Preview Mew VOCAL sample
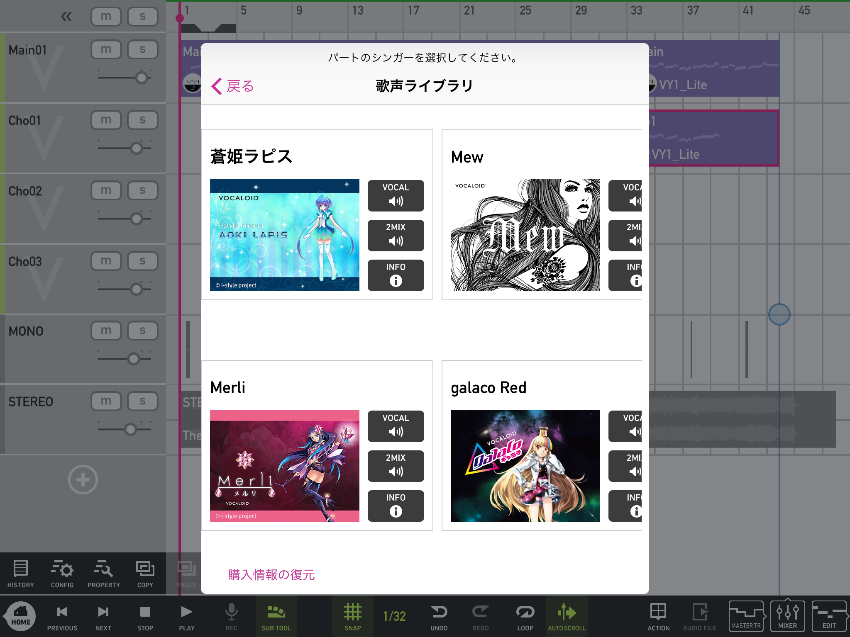The height and width of the screenshot is (637, 850). 625,196
